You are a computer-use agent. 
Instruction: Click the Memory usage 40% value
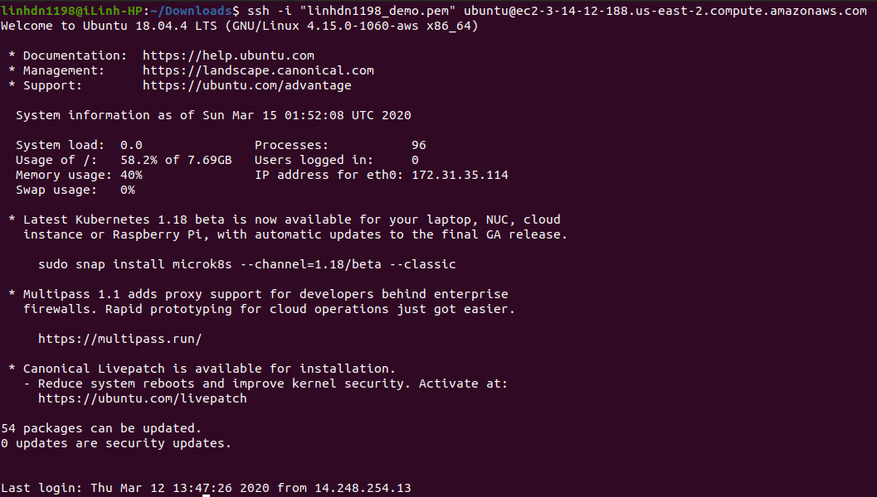click(131, 175)
